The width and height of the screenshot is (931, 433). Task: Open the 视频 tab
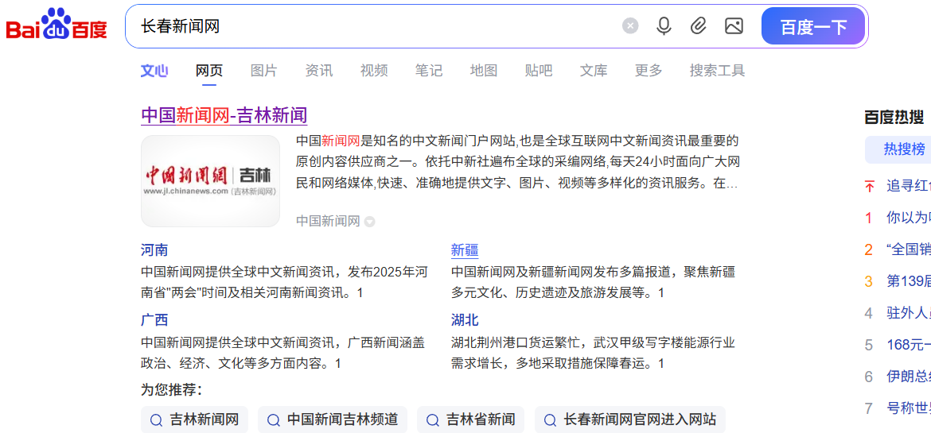click(x=374, y=72)
